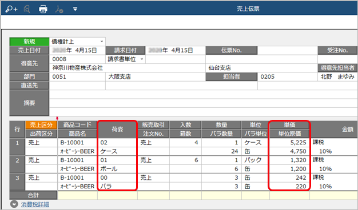The image size is (358, 210).
Task: Click the first 摘要 input line
Action: pos(203,94)
